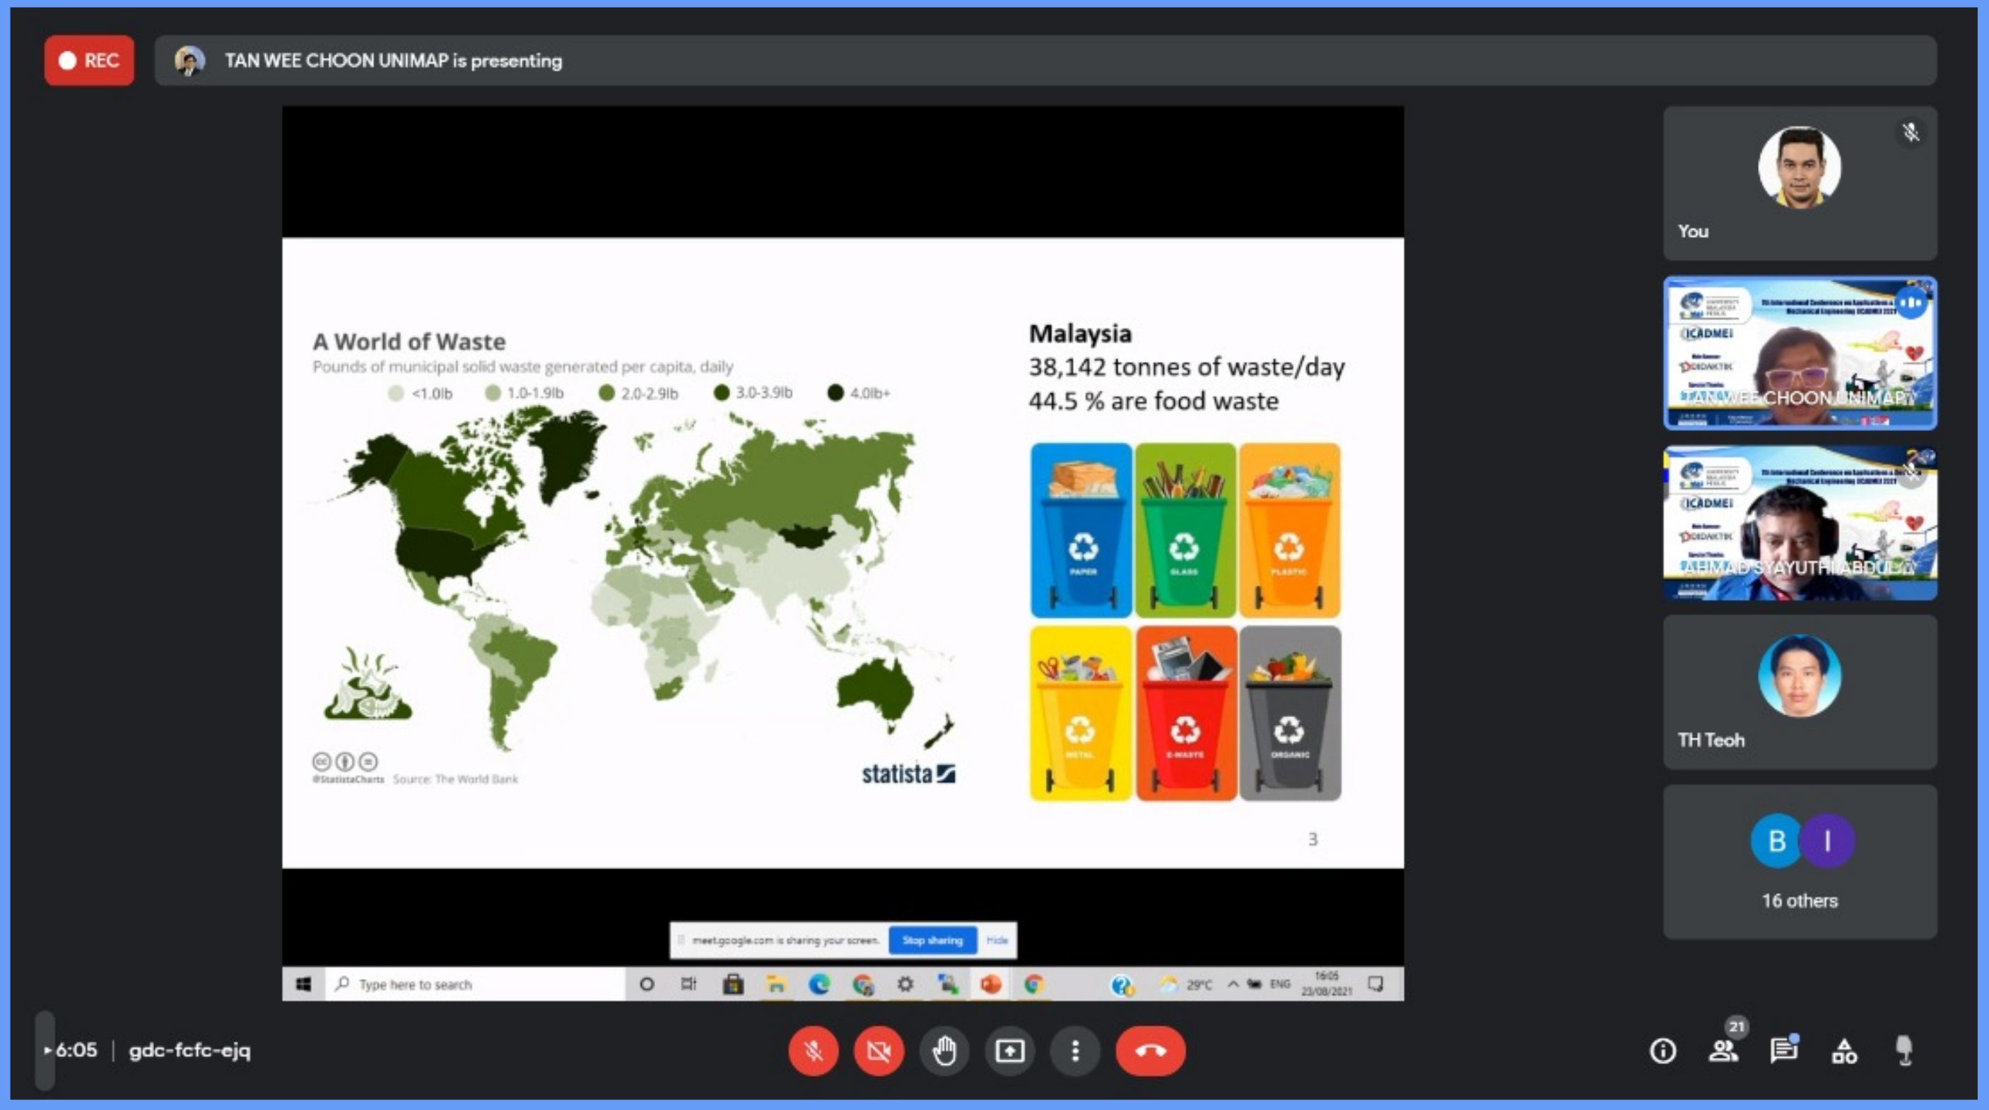
Task: Turn on the camera button
Action: (878, 1051)
